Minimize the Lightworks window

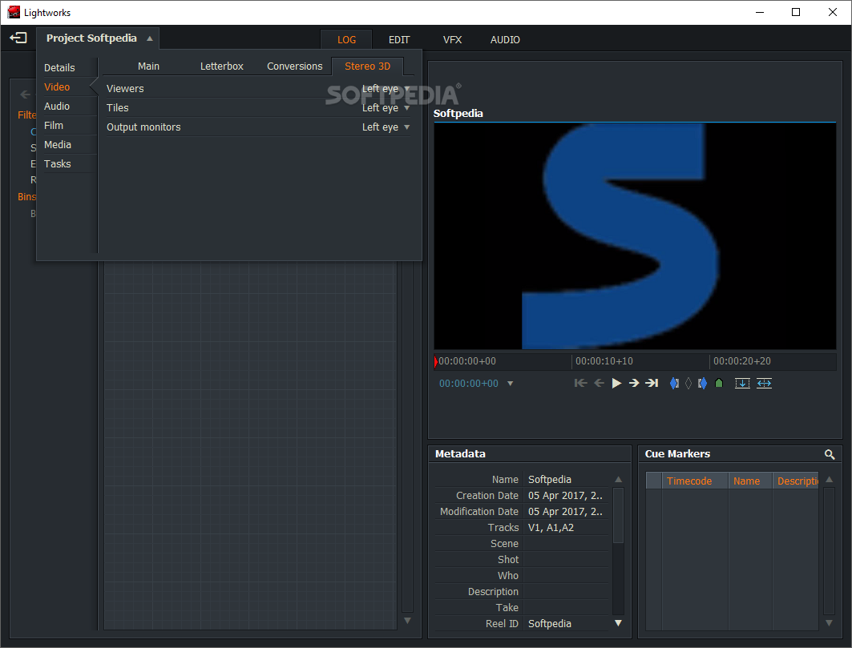pyautogui.click(x=760, y=12)
